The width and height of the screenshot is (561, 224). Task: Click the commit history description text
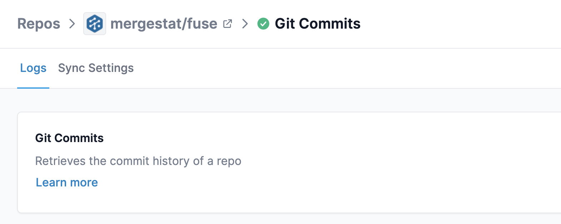pos(138,161)
